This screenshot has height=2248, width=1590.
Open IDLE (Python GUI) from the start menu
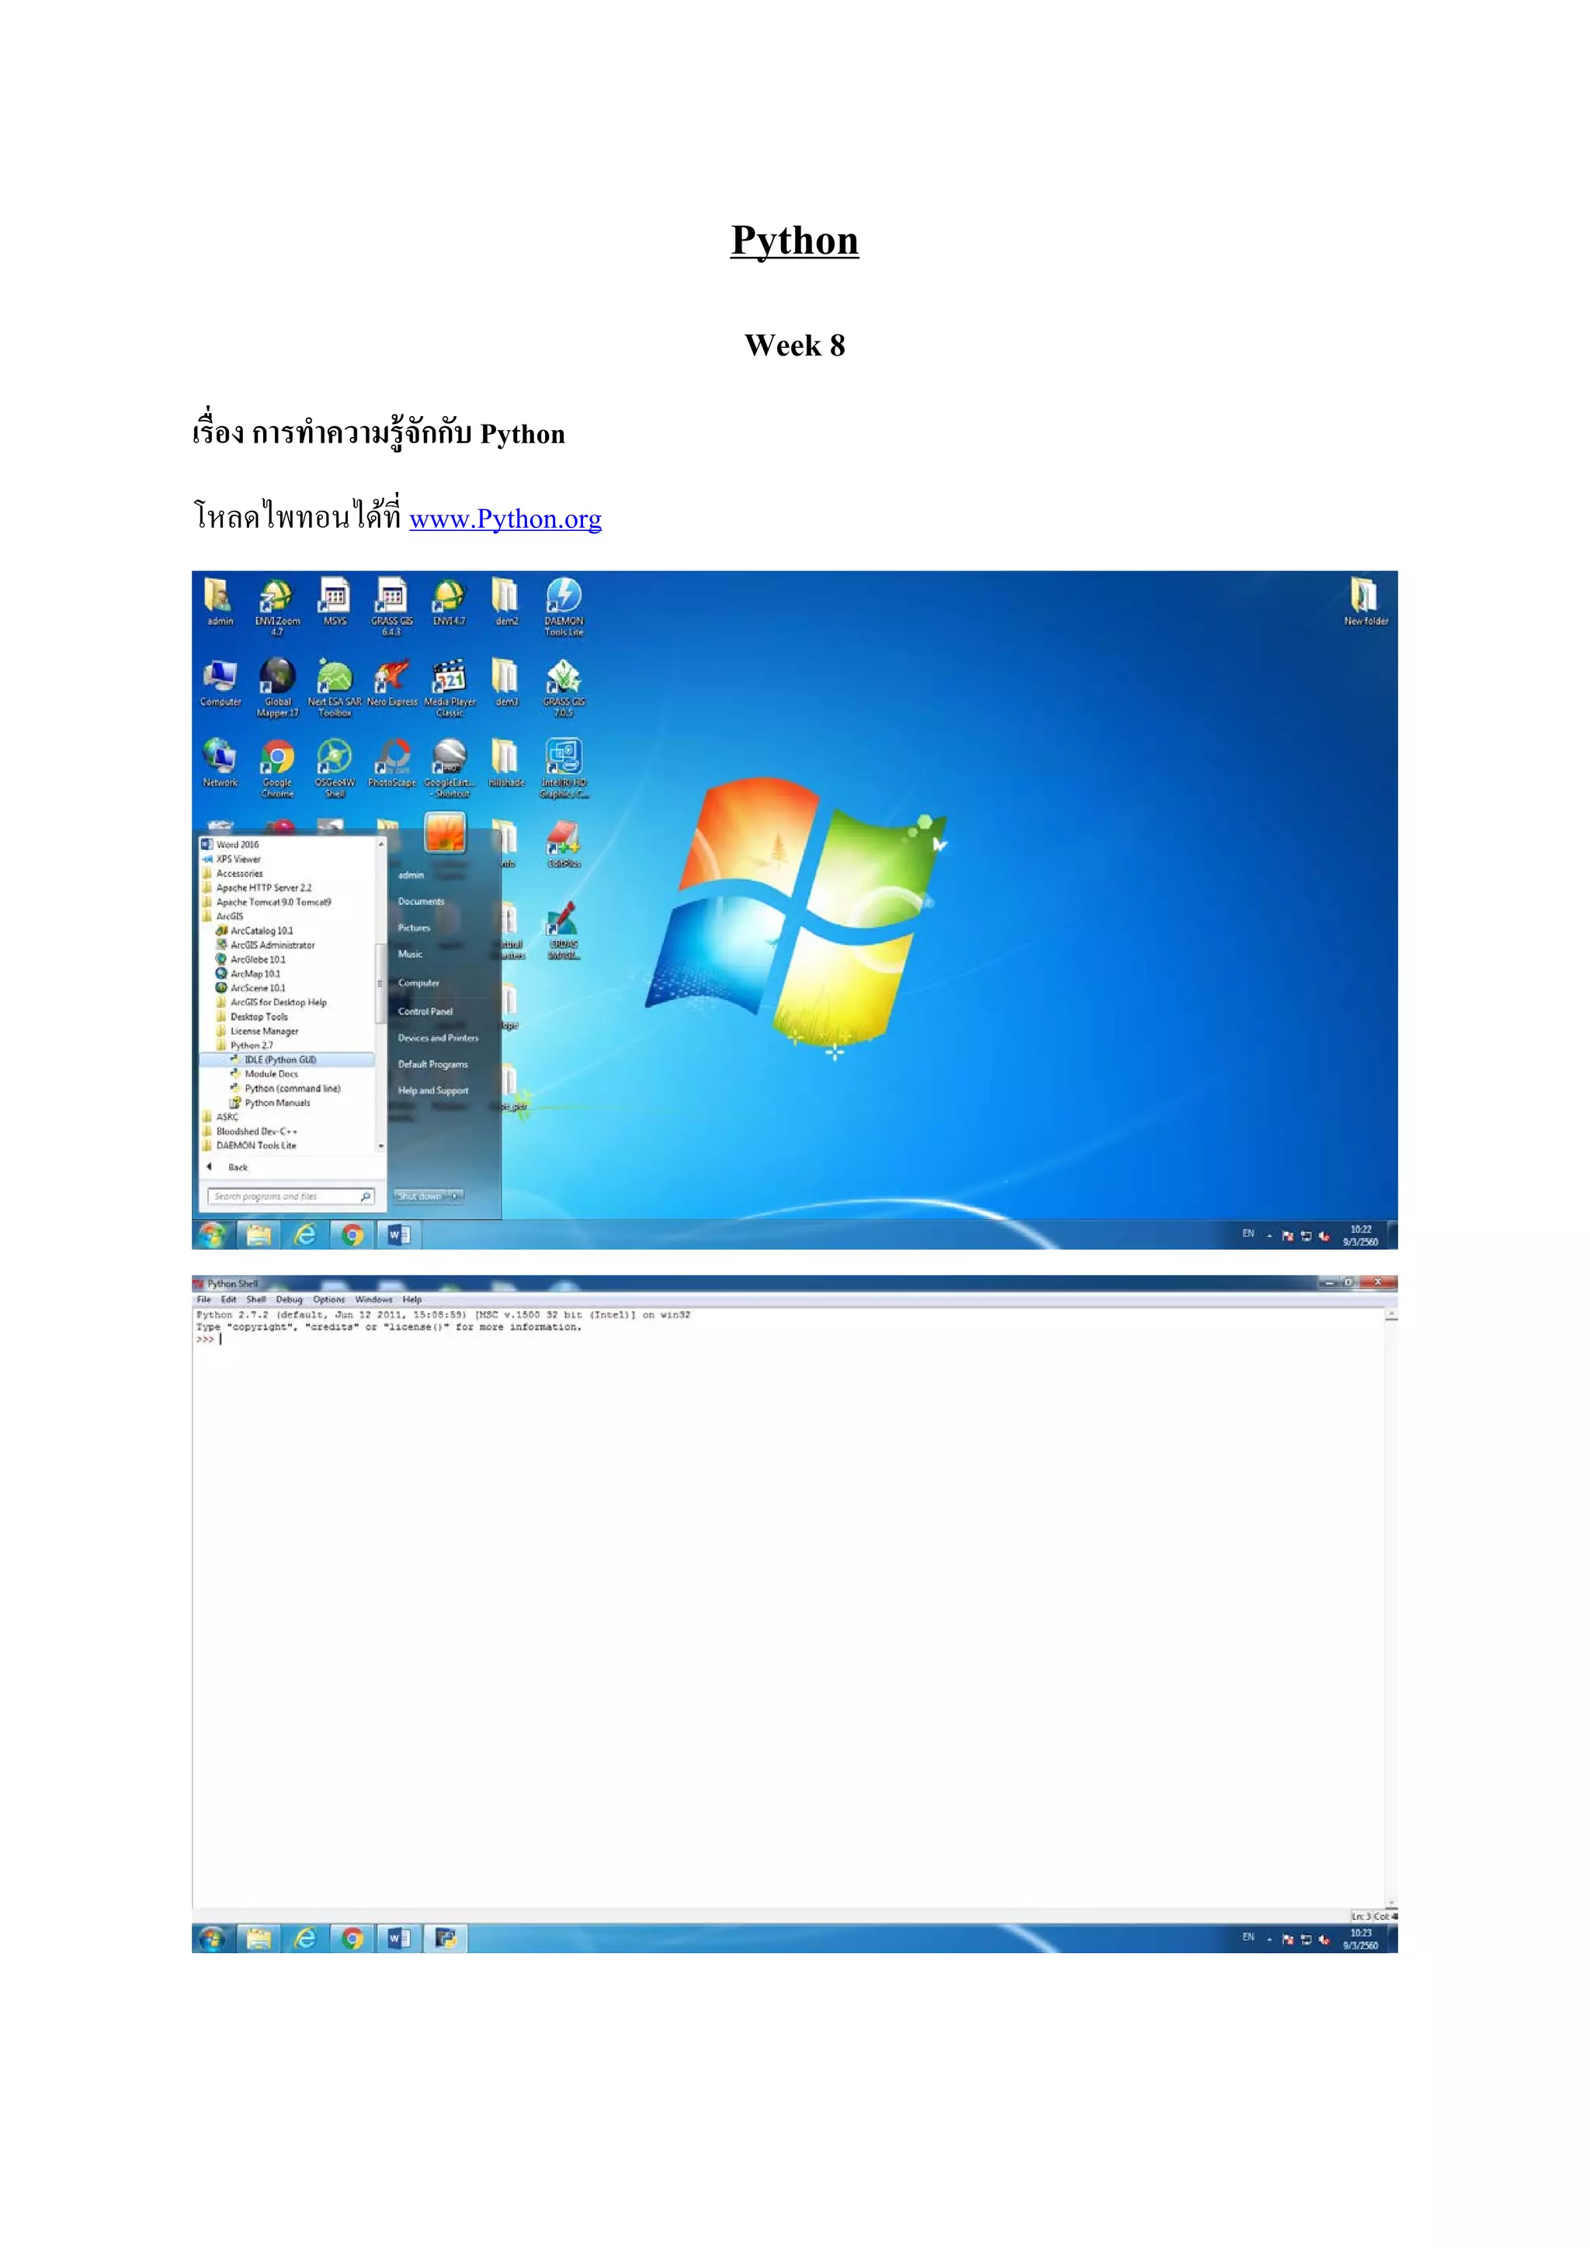280,1060
